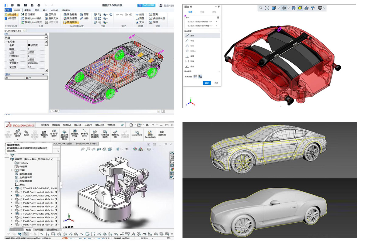Screen dimensions: 365x243
Task: Toggle the highlighted 圆滑弧形 option
Action: pos(71,22)
